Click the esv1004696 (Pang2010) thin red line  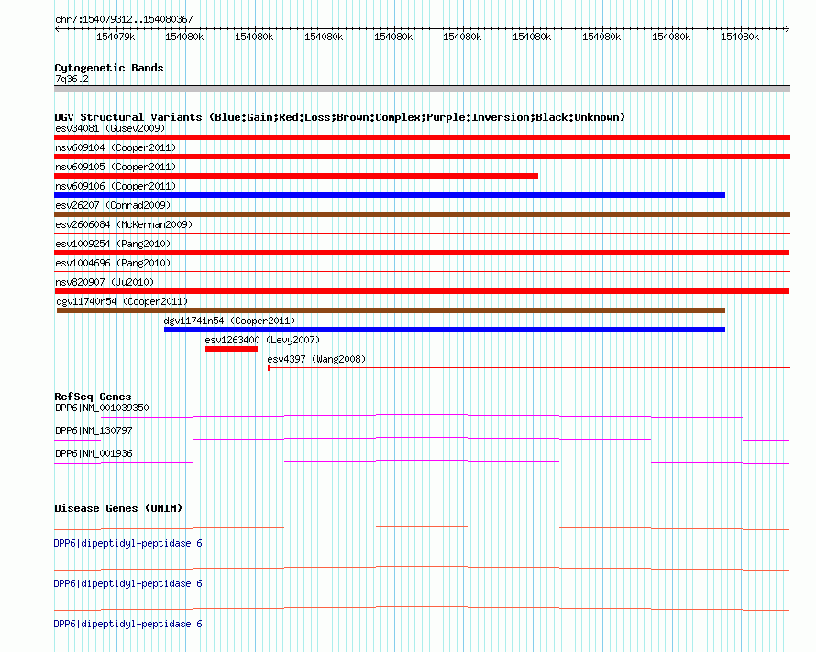422,271
